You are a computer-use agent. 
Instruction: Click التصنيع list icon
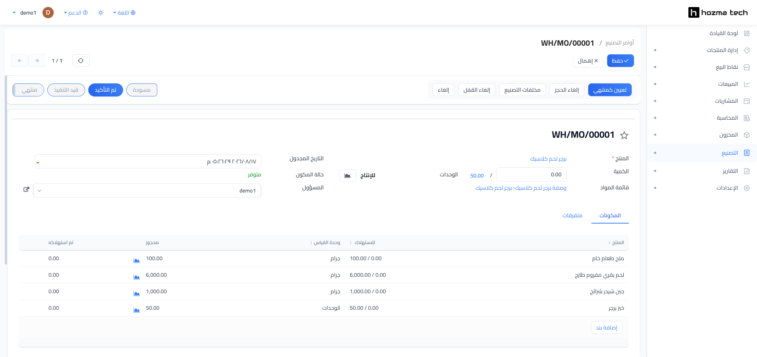(x=746, y=153)
